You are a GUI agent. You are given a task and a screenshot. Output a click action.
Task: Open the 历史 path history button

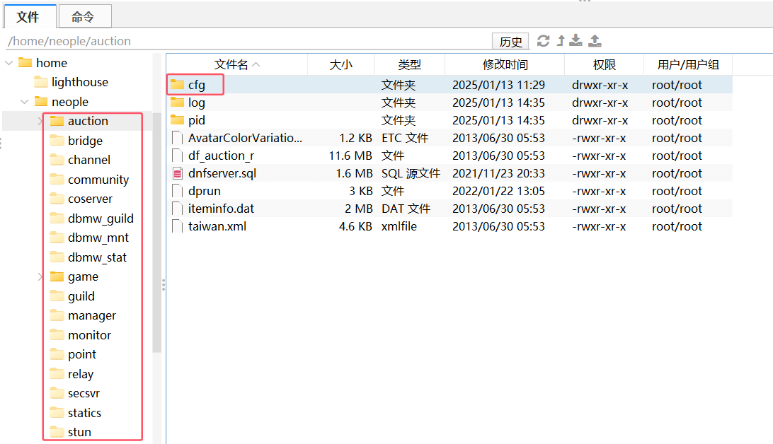(x=510, y=42)
